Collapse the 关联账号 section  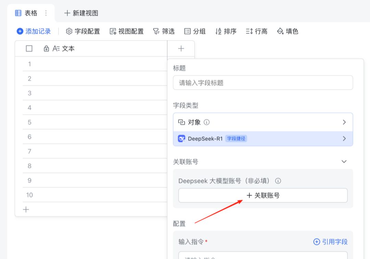pos(344,161)
